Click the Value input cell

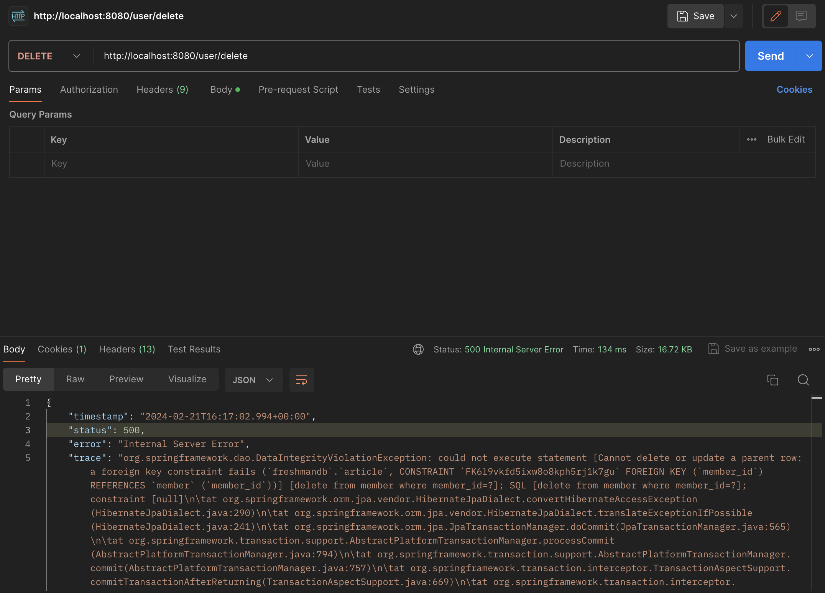(425, 164)
